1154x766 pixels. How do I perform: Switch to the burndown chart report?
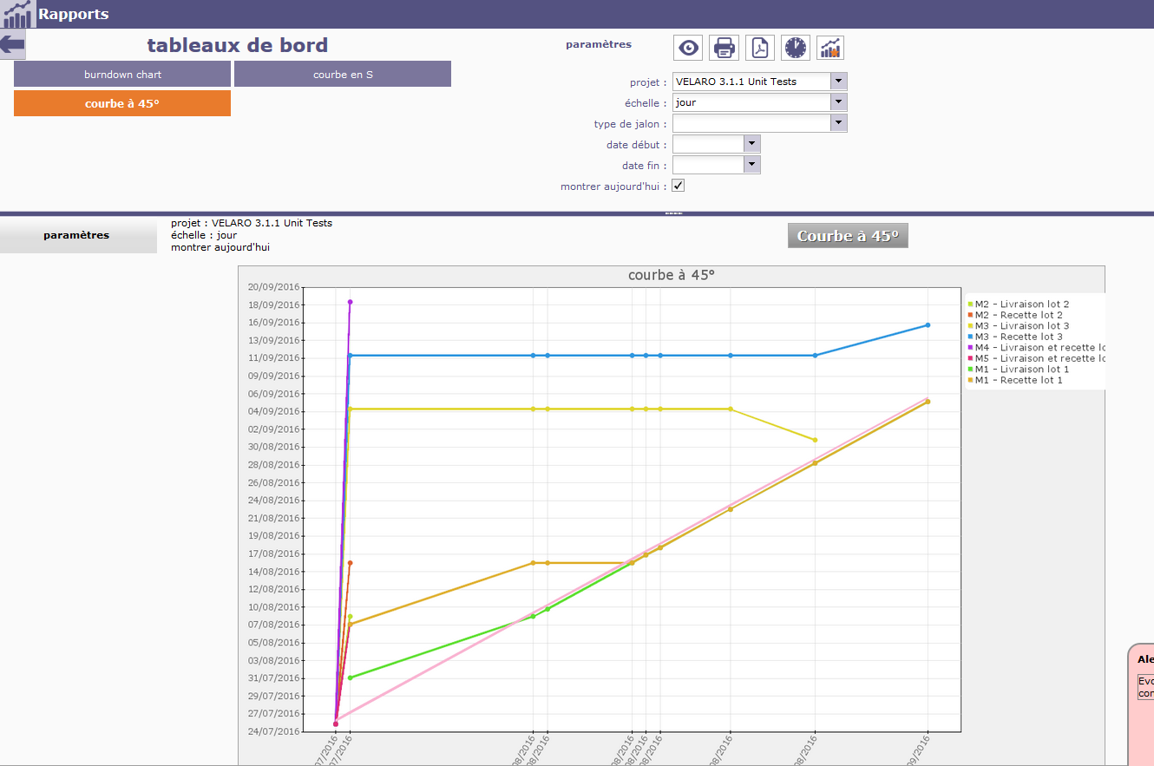coord(122,75)
